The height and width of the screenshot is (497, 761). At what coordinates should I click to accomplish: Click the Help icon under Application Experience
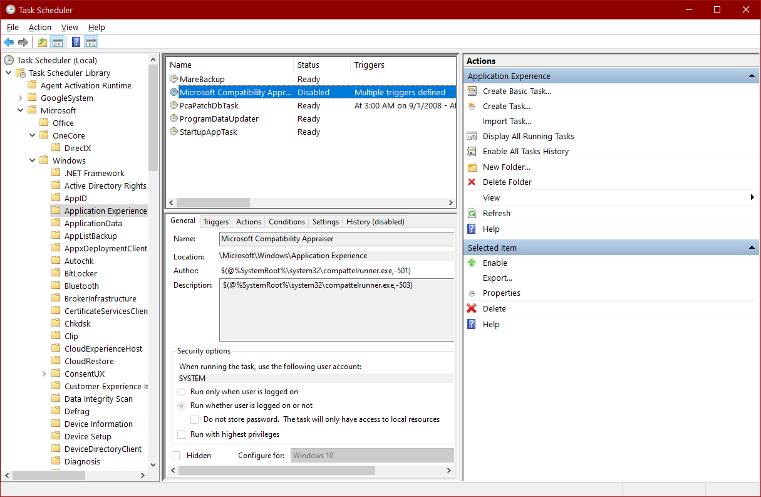[472, 229]
